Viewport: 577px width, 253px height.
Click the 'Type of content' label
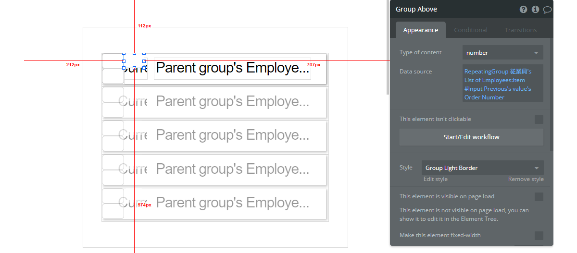coord(420,53)
